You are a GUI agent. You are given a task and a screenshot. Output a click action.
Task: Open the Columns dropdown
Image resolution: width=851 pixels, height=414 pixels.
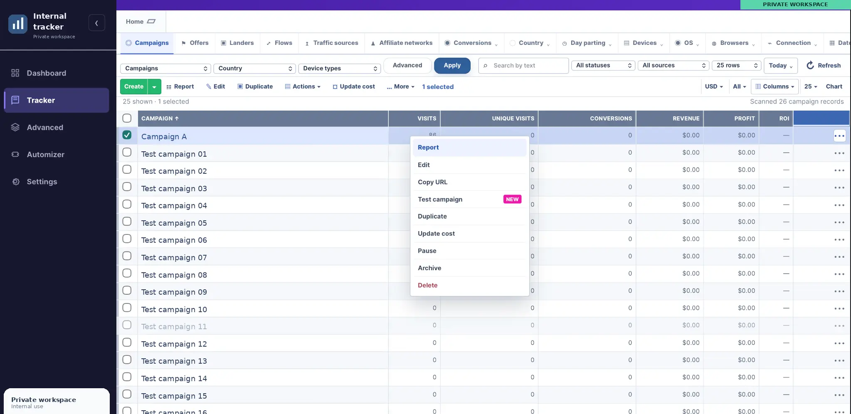pyautogui.click(x=775, y=86)
